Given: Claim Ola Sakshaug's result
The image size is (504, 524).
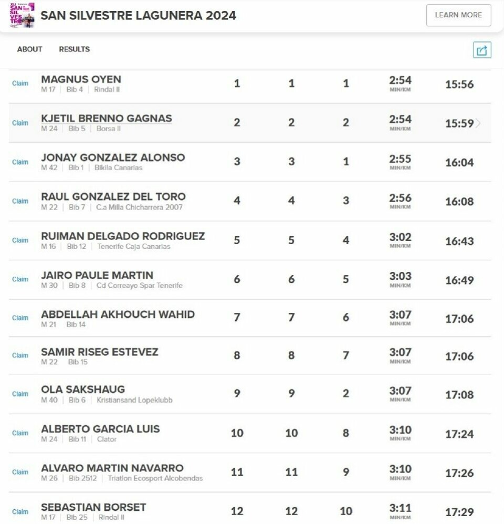Looking at the screenshot, I should click(20, 394).
